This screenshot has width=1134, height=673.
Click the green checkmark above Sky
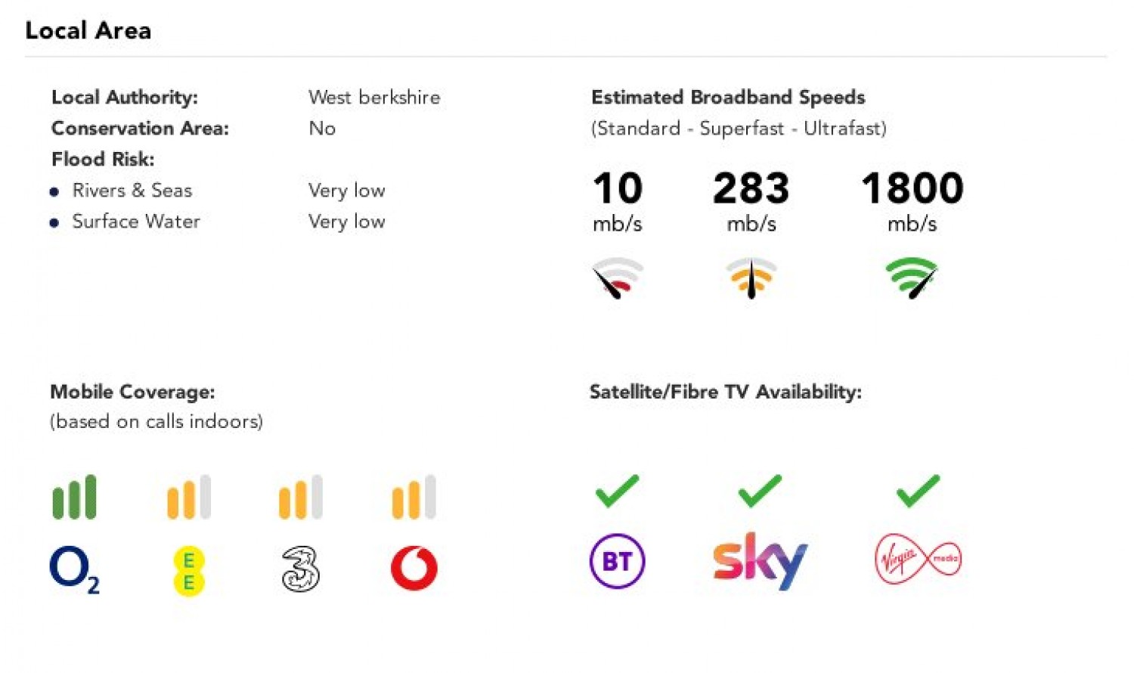point(760,491)
